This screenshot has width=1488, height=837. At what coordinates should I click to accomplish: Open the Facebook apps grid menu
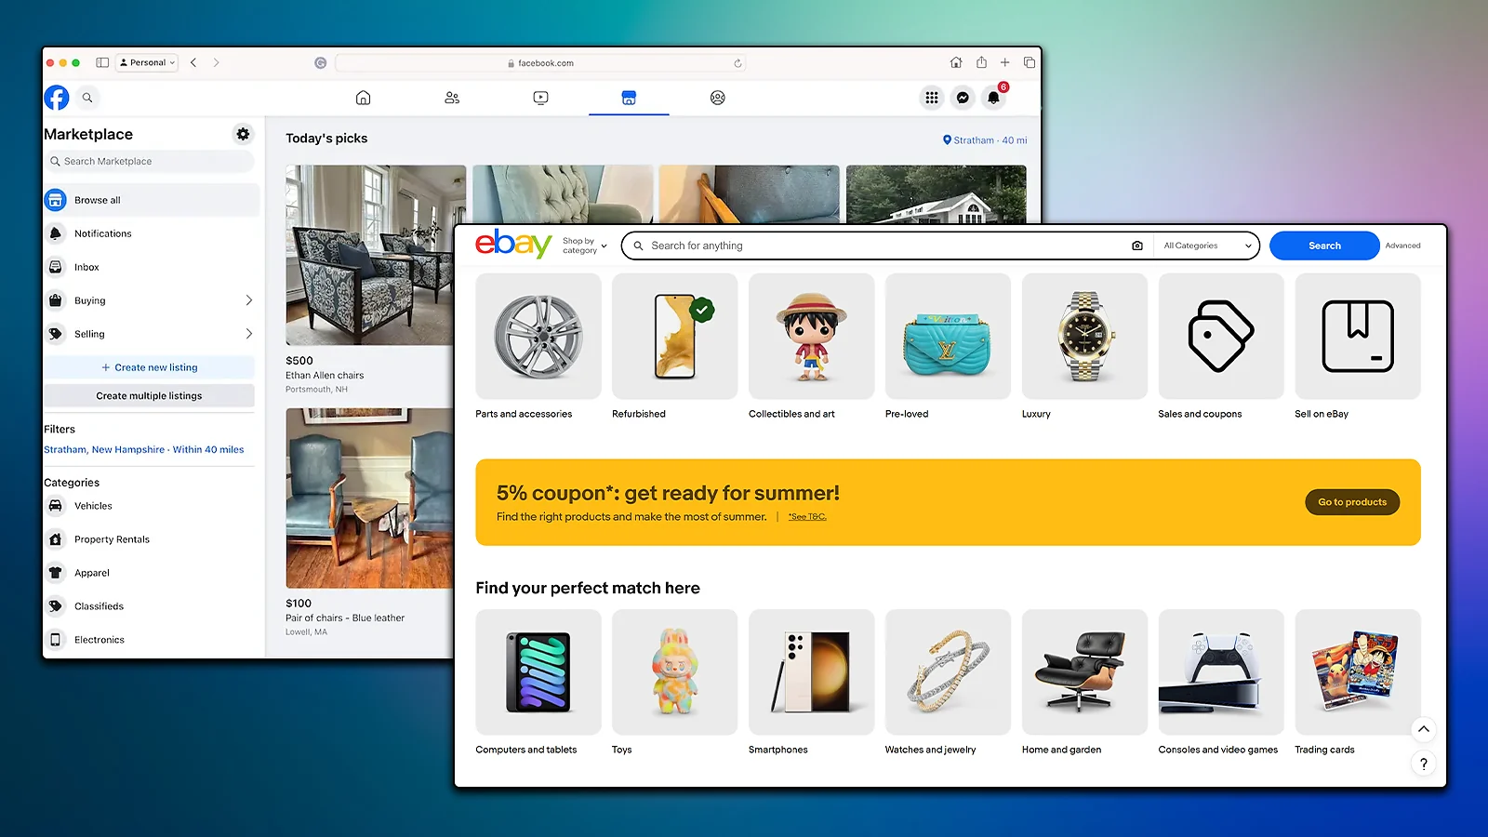(931, 98)
